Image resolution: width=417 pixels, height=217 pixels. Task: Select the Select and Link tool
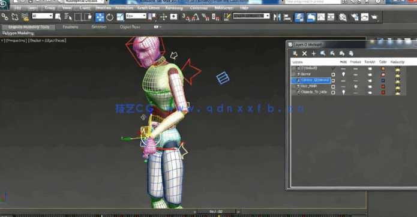pos(5,17)
